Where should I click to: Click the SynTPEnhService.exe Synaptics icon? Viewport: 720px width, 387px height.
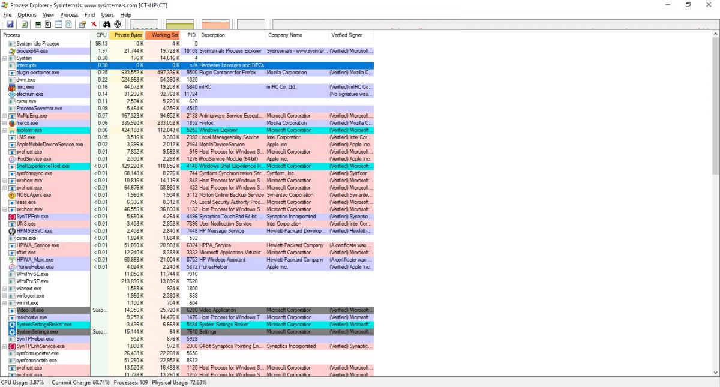[12, 346]
